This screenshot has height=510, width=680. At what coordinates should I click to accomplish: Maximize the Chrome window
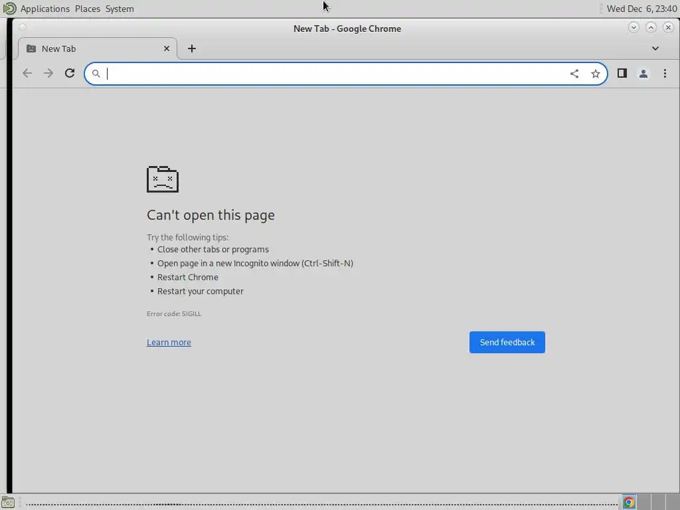click(651, 27)
